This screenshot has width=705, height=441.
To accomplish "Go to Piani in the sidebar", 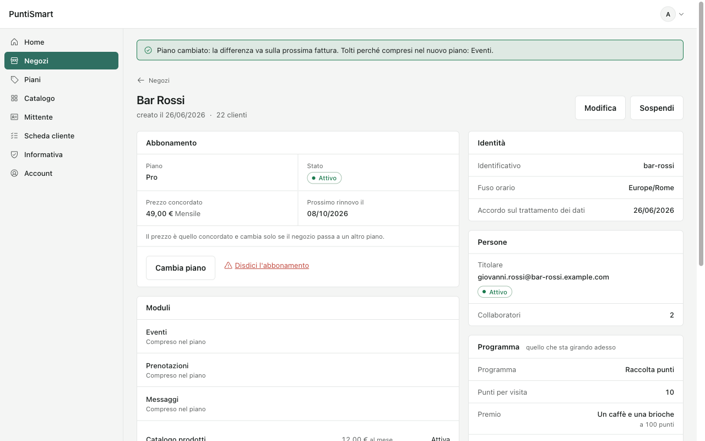I will (x=61, y=79).
